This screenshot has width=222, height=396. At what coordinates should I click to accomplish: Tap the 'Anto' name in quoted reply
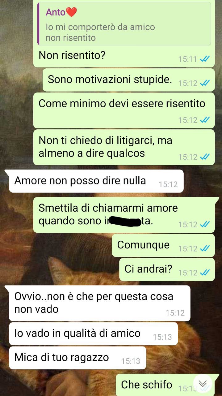[56, 12]
